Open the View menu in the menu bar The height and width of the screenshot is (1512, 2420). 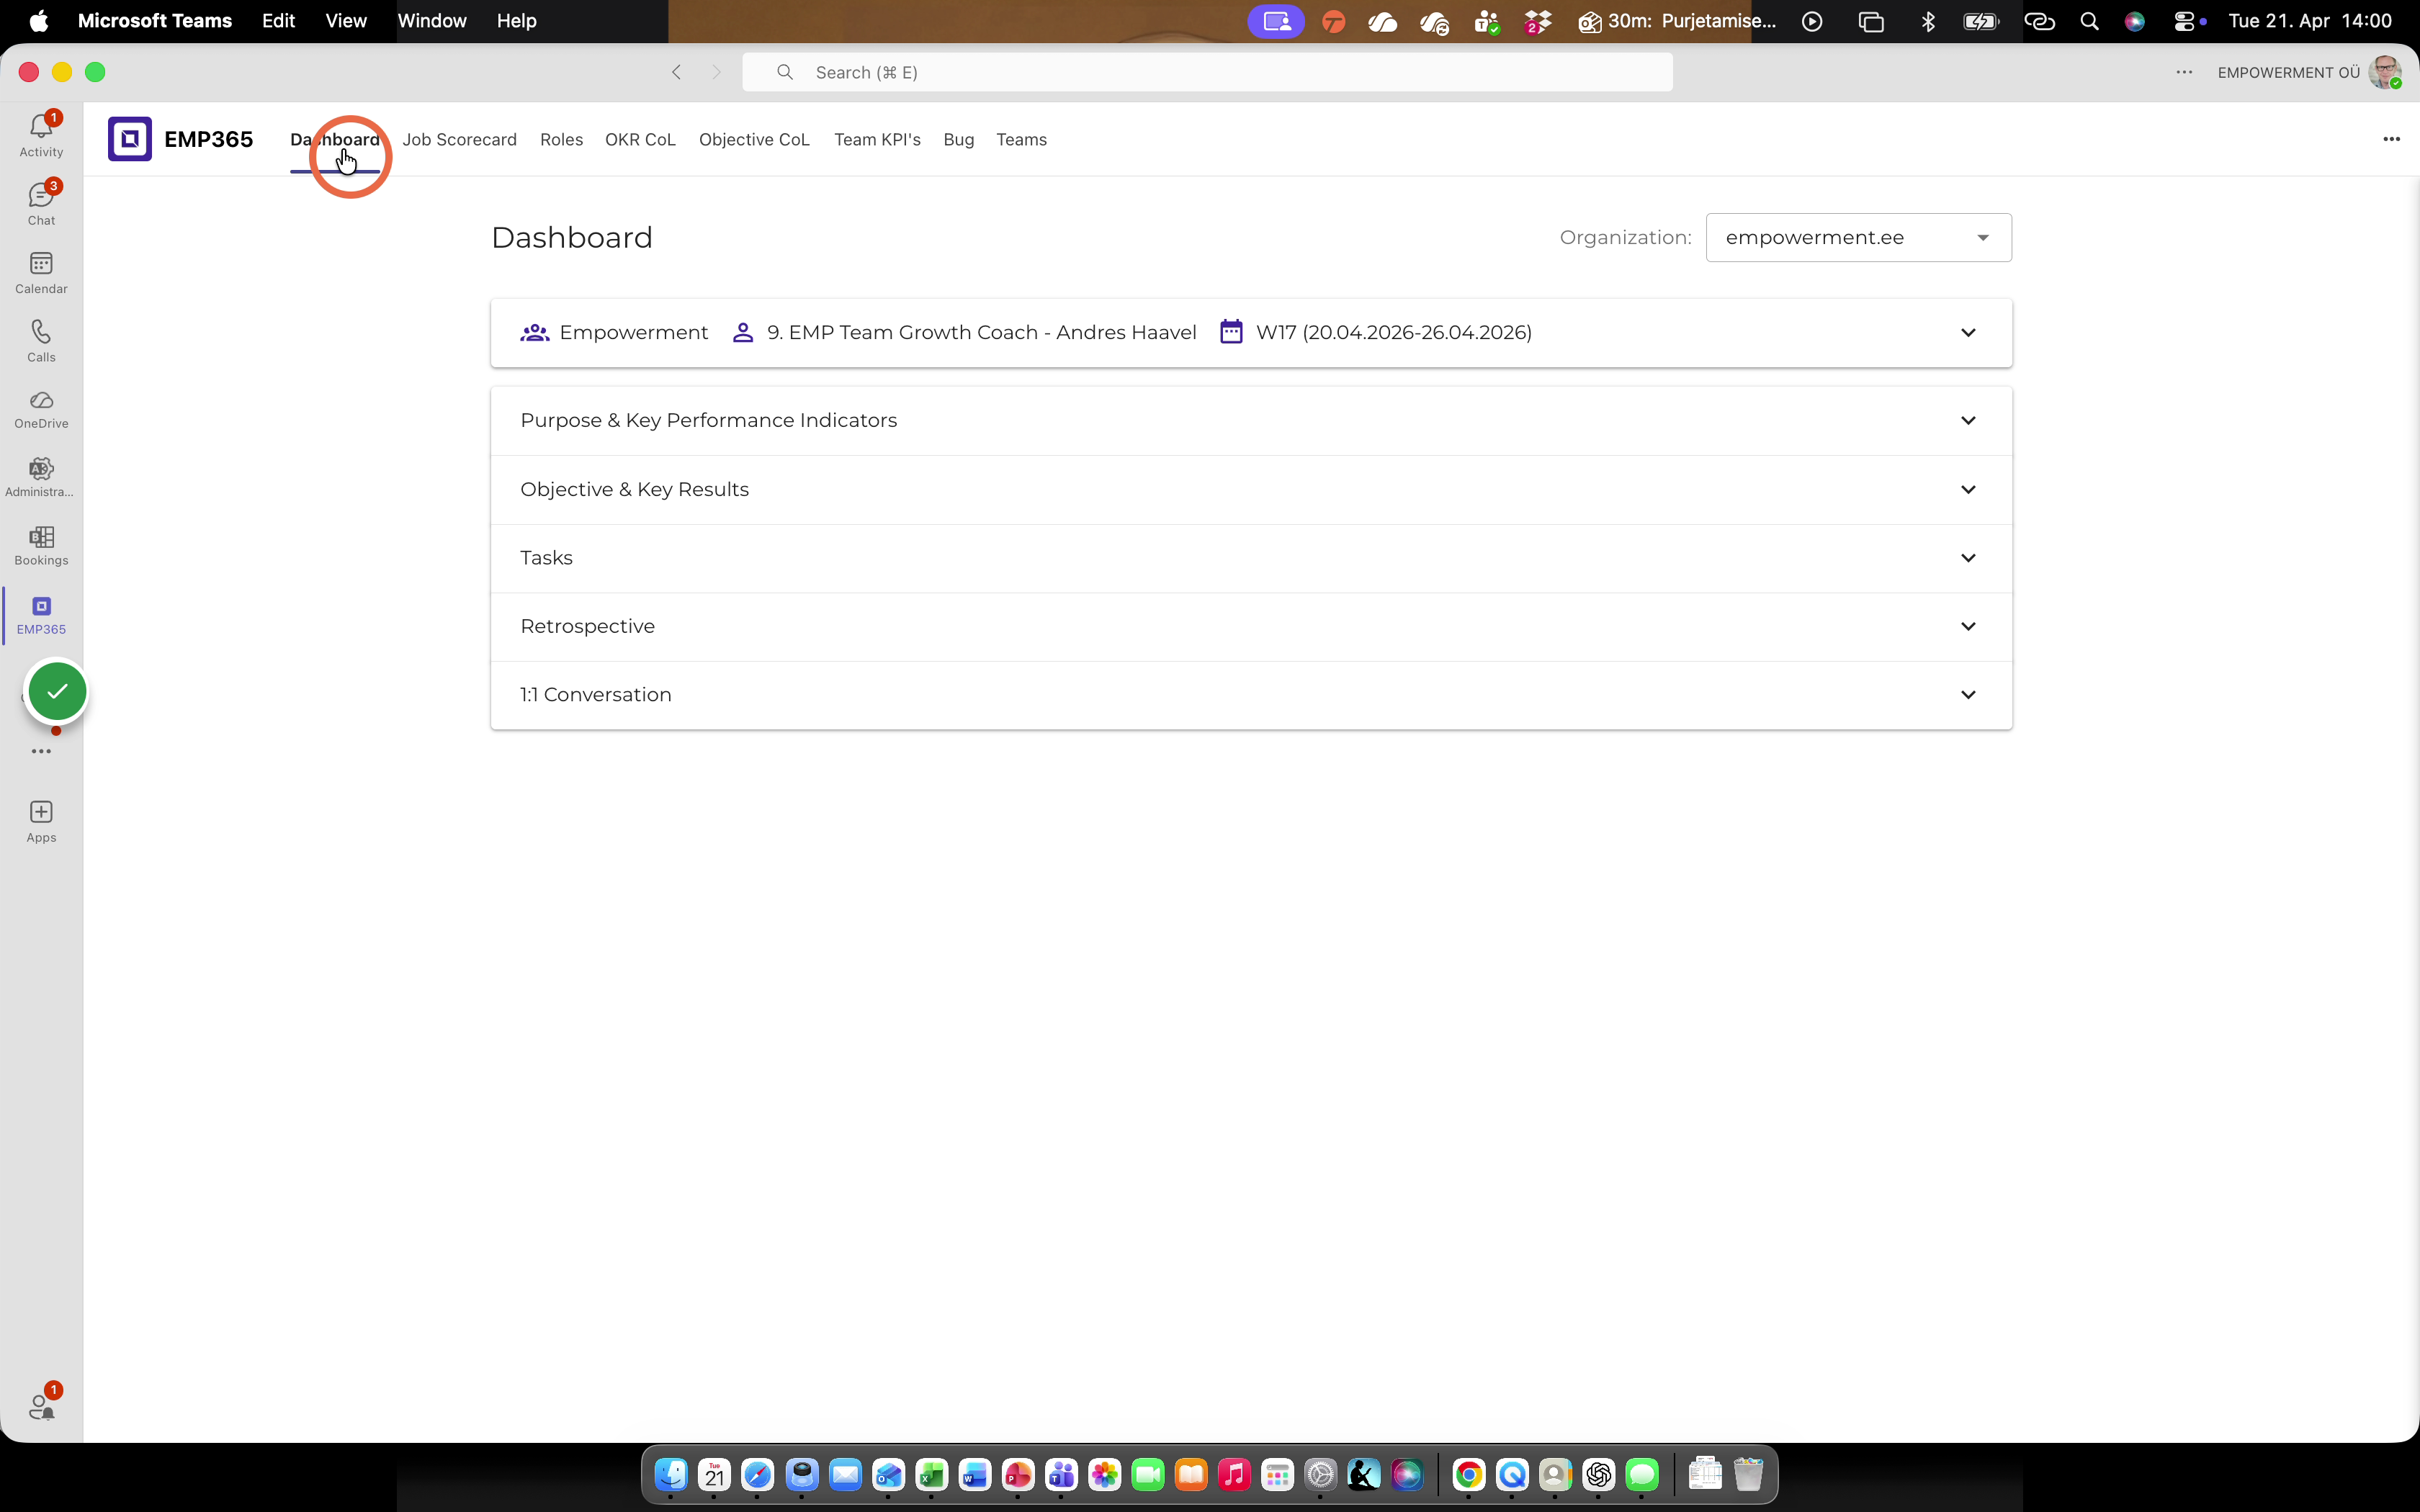346,21
